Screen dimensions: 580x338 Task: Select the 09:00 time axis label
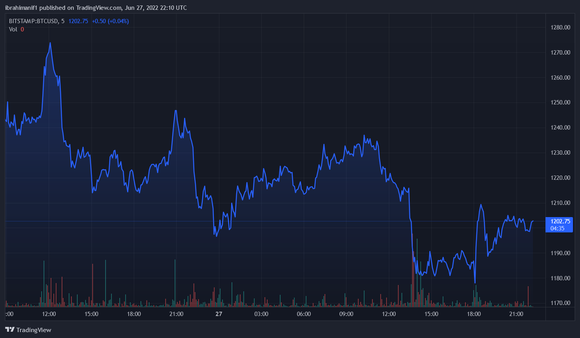pos(346,314)
